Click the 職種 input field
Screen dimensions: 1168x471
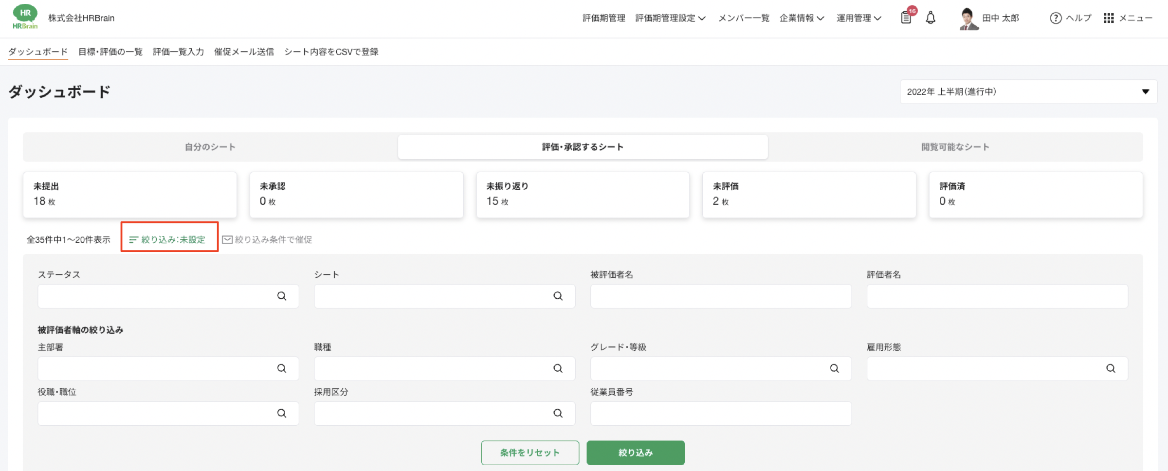[x=444, y=368]
